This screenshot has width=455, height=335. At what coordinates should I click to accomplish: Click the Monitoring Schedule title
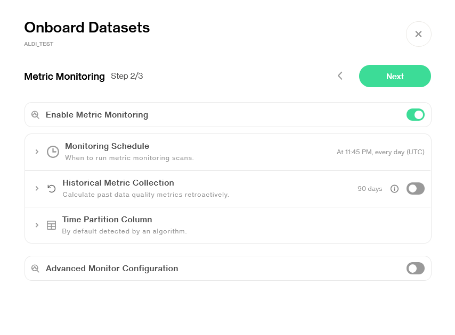[x=107, y=146]
